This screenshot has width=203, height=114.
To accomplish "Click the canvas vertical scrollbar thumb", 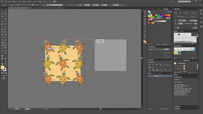I will 142,58.
